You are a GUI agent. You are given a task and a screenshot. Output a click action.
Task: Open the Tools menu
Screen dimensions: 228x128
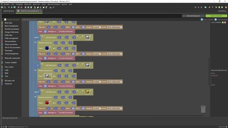pos(44,4)
